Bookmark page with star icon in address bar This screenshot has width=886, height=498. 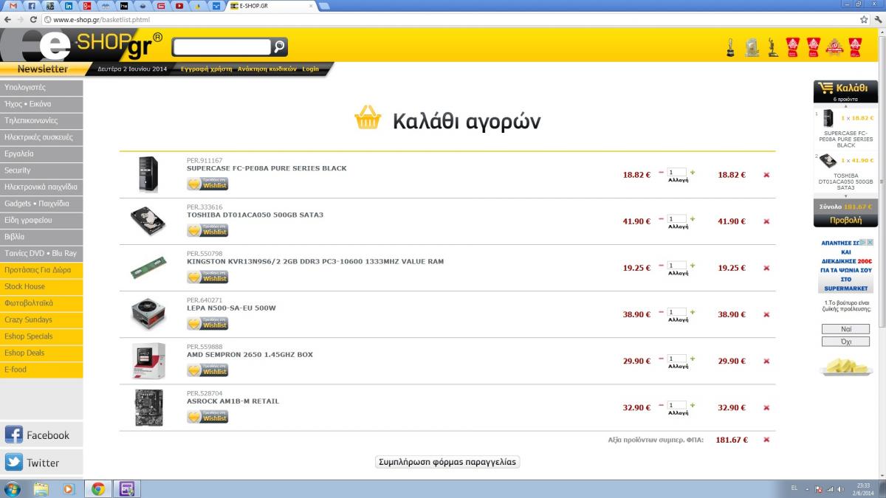(x=864, y=19)
